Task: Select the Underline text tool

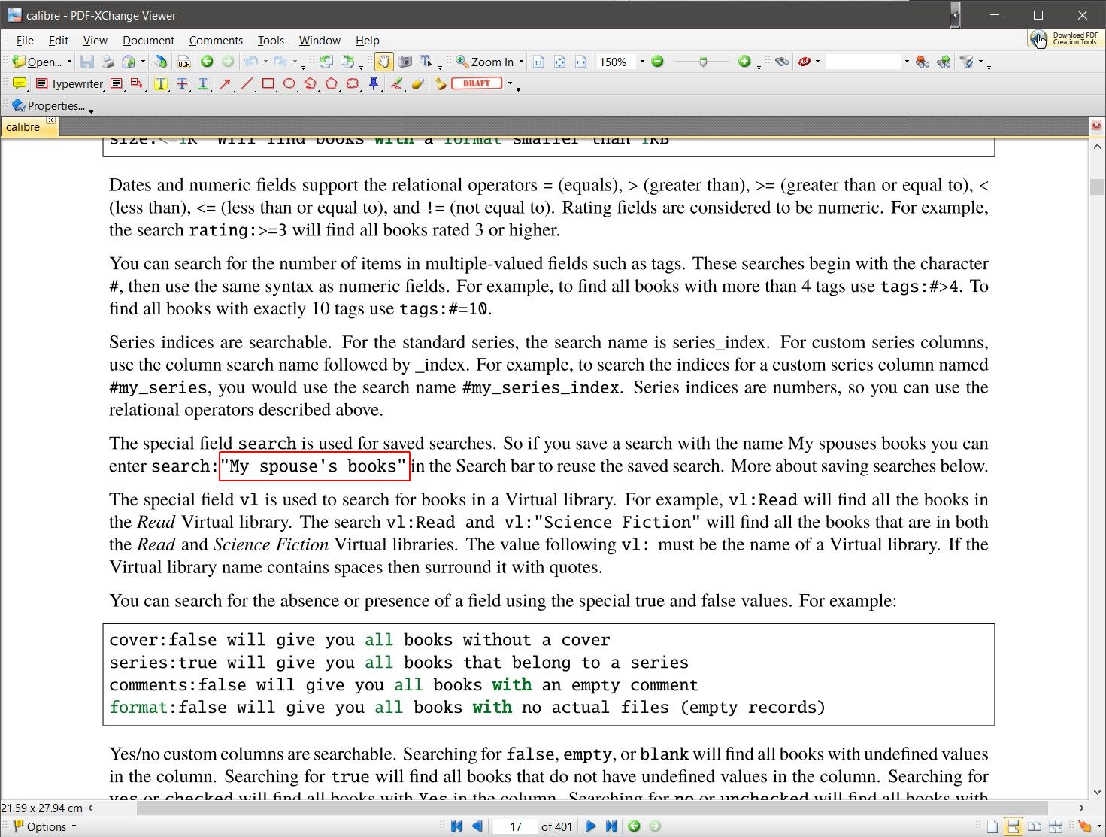Action: 203,83
